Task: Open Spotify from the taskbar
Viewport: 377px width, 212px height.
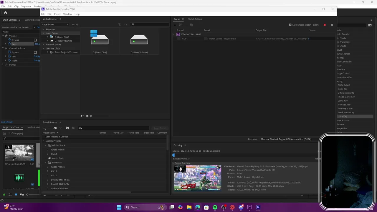Action: 215,207
